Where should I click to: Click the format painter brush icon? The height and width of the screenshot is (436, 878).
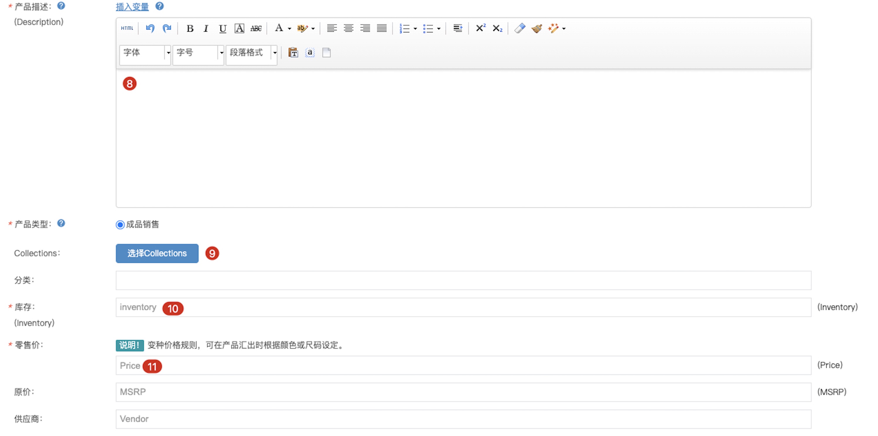tap(537, 28)
